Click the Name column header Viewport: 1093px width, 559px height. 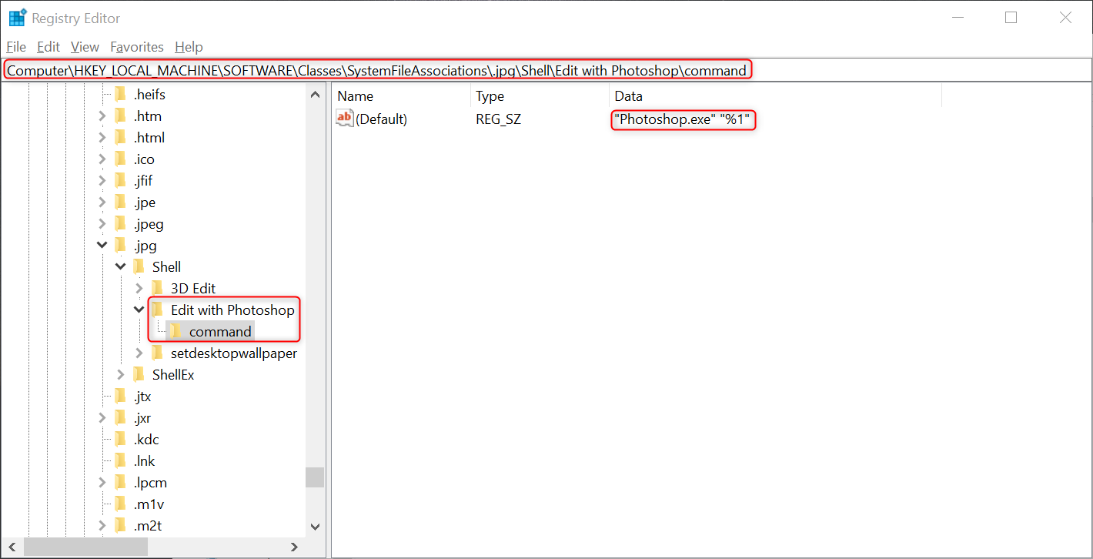(x=401, y=96)
